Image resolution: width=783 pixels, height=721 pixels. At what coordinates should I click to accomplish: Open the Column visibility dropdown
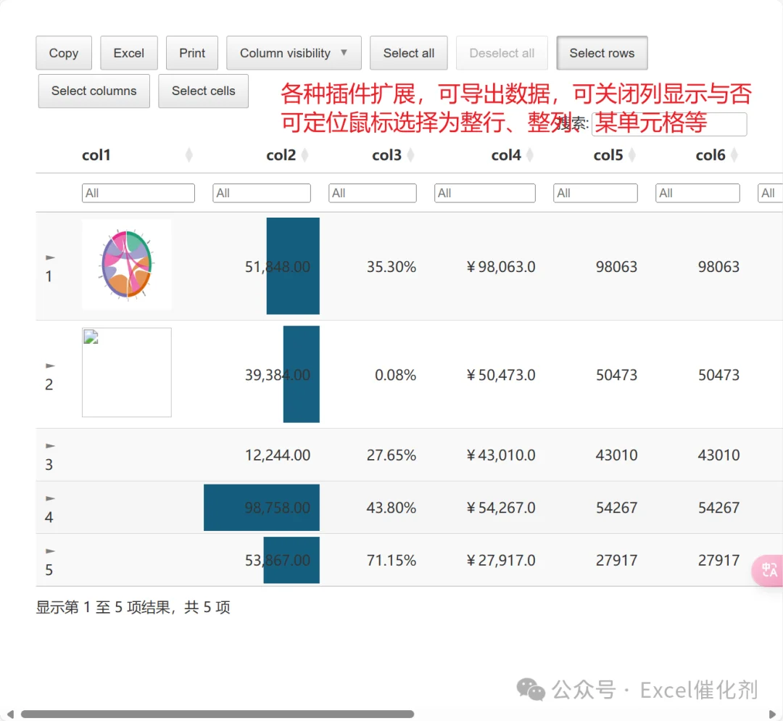[x=294, y=53]
